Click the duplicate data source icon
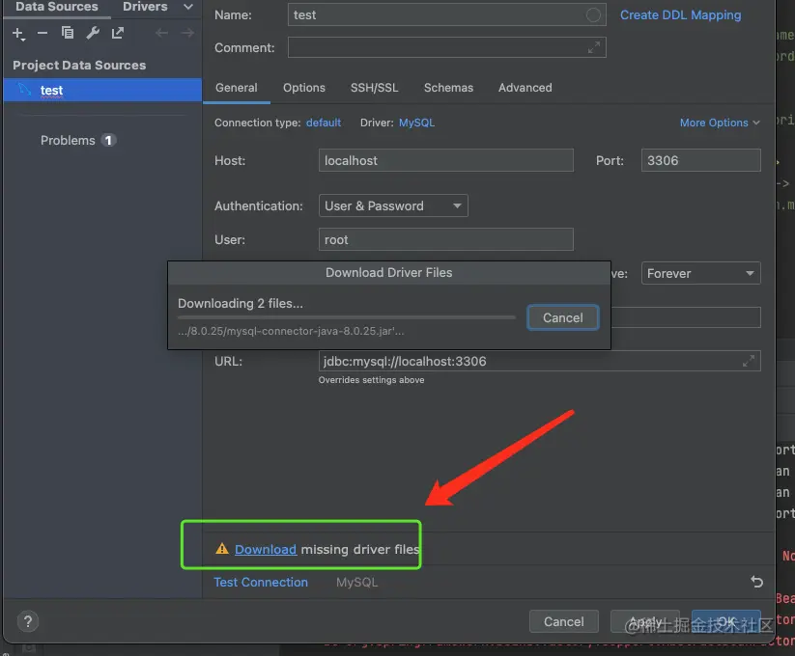Image resolution: width=795 pixels, height=656 pixels. [x=68, y=33]
